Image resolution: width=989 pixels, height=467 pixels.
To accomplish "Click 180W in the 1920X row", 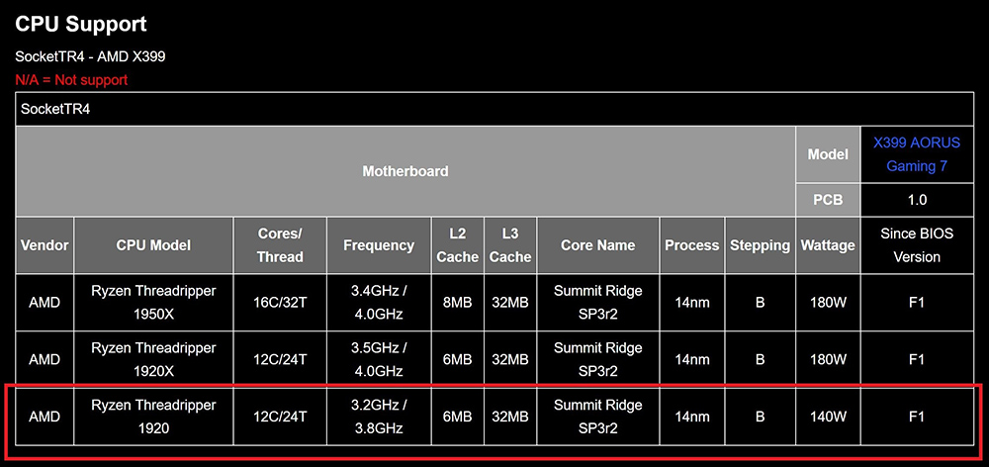I will click(x=828, y=360).
